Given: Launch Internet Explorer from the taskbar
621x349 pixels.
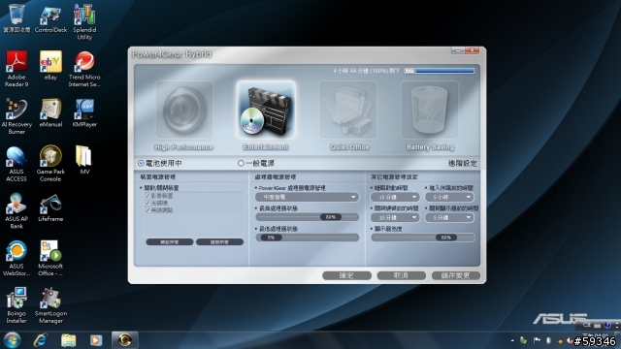Looking at the screenshot, I should pyautogui.click(x=40, y=340).
